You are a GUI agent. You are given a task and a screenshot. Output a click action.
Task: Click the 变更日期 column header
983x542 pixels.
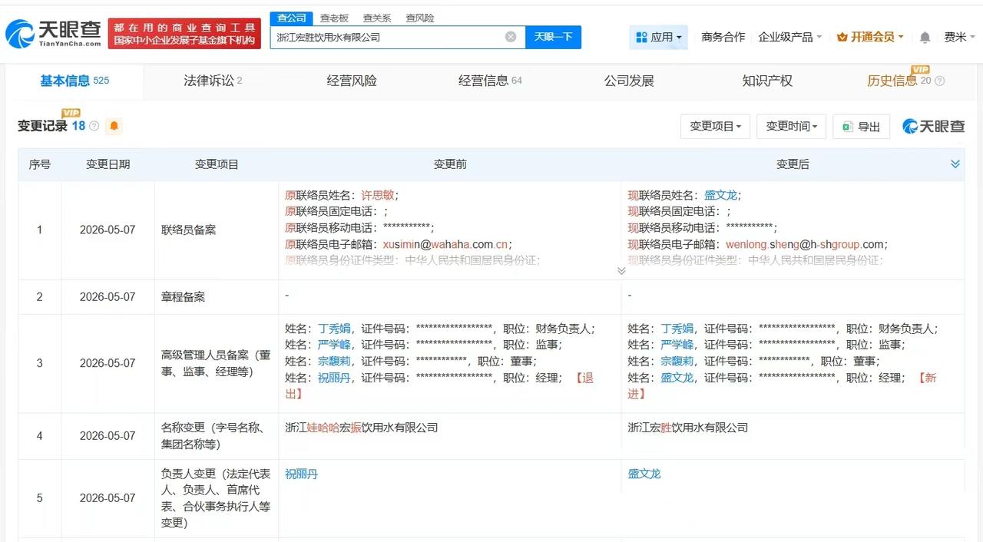[x=108, y=164]
